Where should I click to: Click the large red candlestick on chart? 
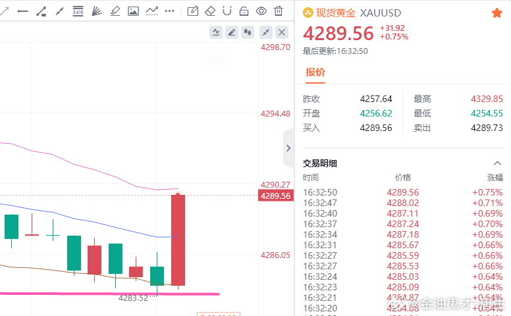pos(178,240)
